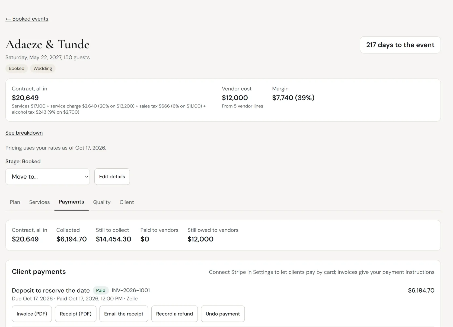Click the Paid badge on deposit

pyautogui.click(x=101, y=290)
